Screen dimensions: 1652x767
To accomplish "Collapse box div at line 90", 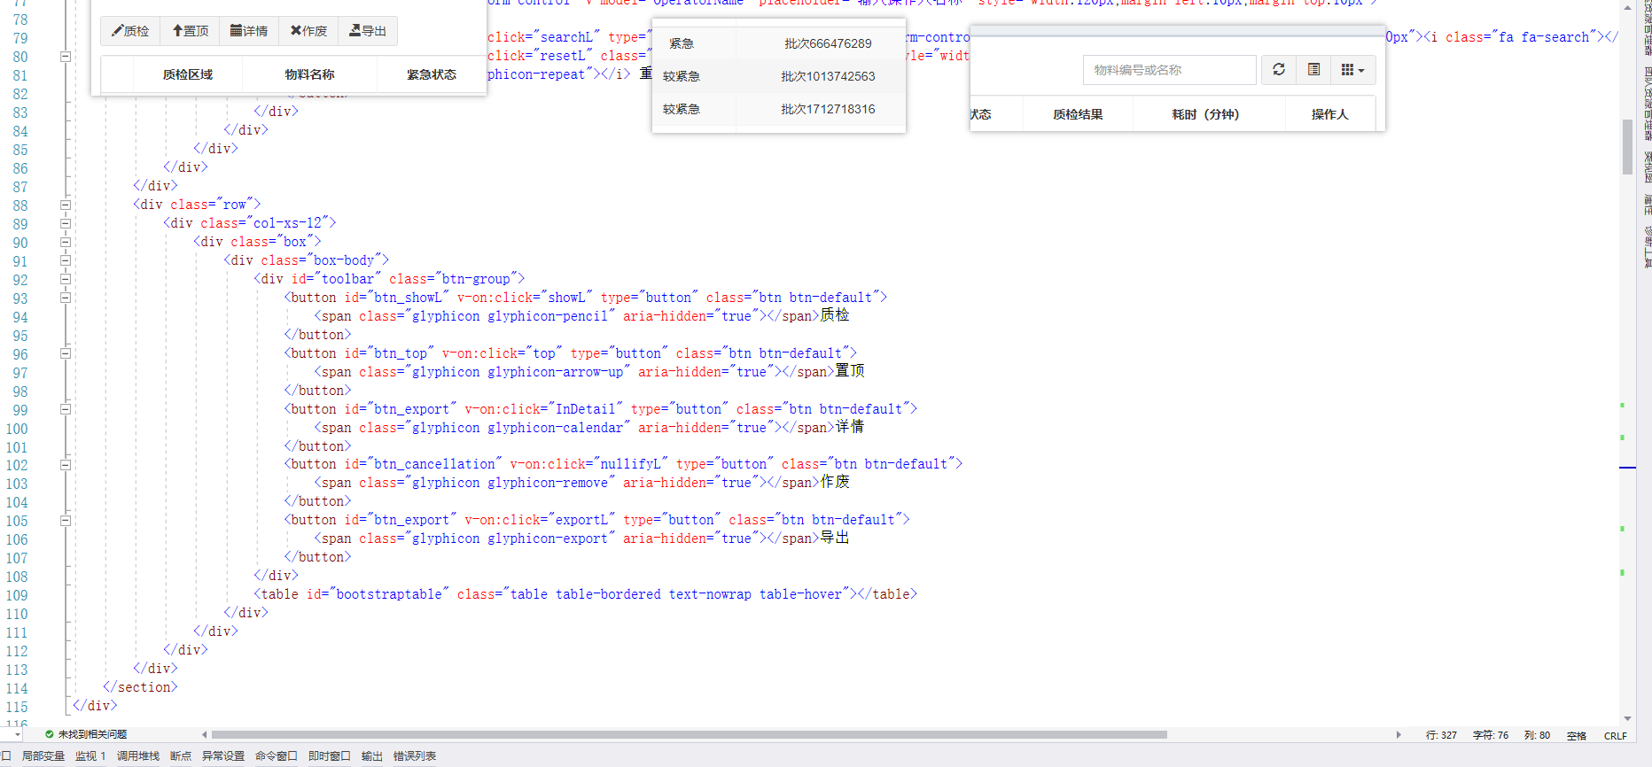I will pyautogui.click(x=66, y=242).
